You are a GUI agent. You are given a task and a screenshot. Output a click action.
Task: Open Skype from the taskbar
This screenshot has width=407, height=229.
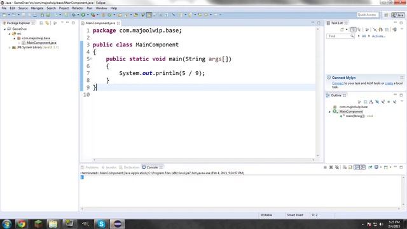click(101, 224)
